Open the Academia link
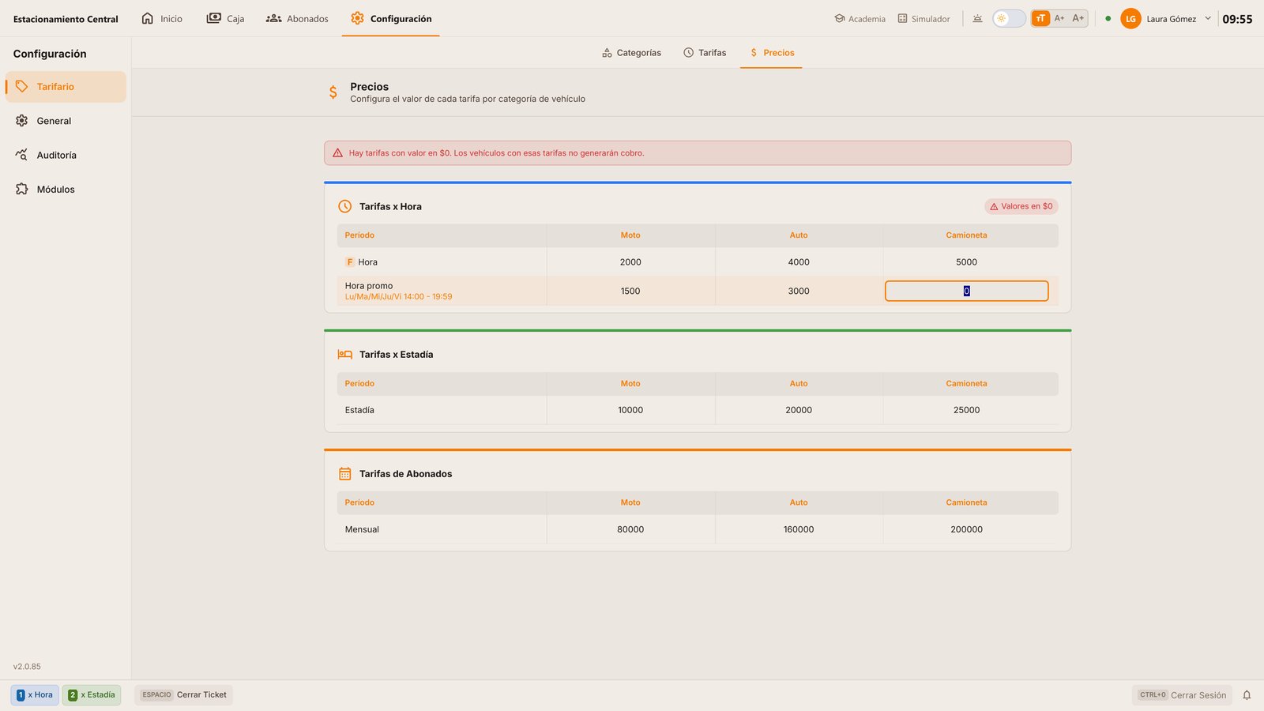Screen dimensions: 1264x711 (x=860, y=18)
